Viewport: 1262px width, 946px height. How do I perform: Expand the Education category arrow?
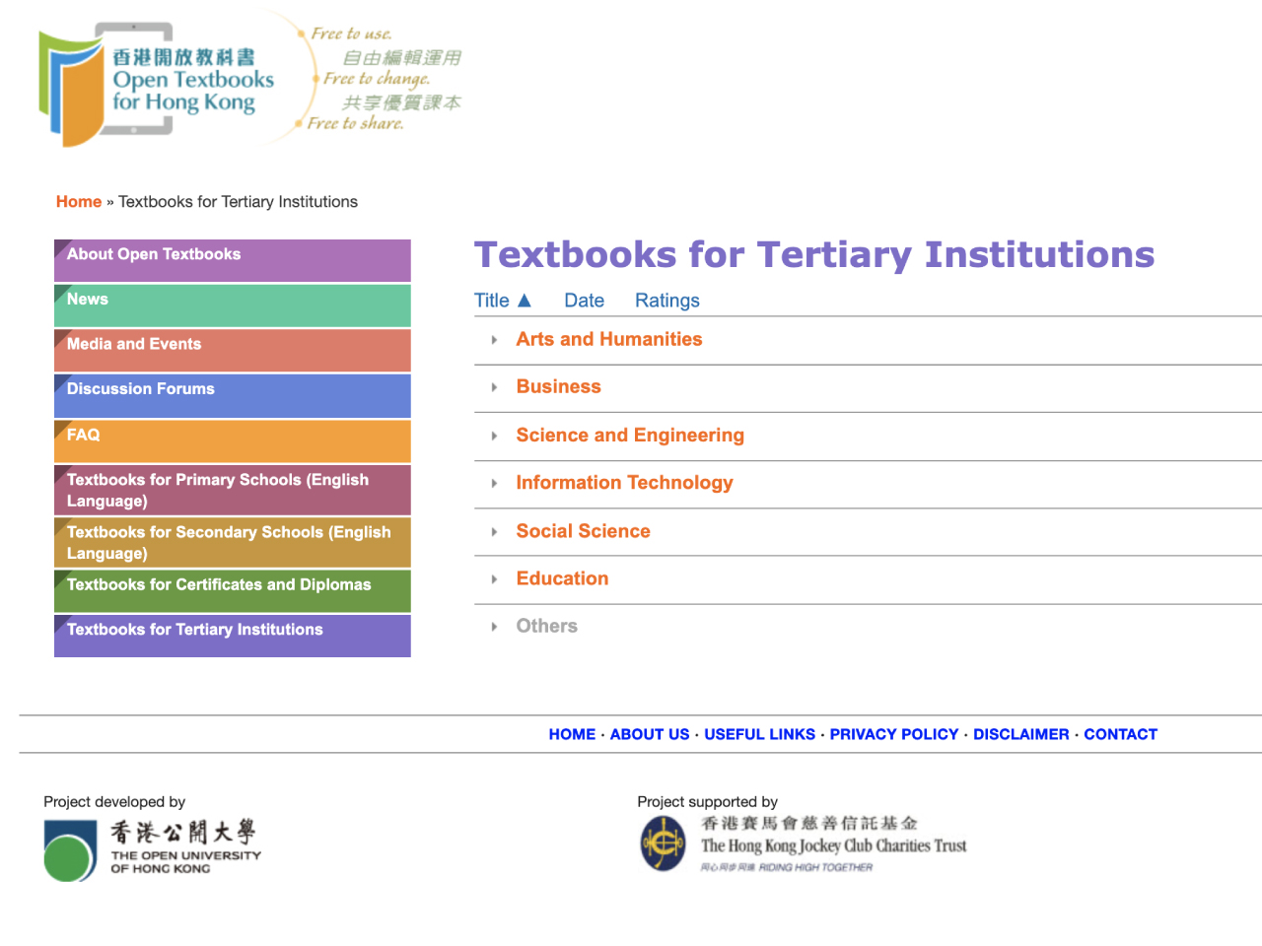(x=494, y=578)
